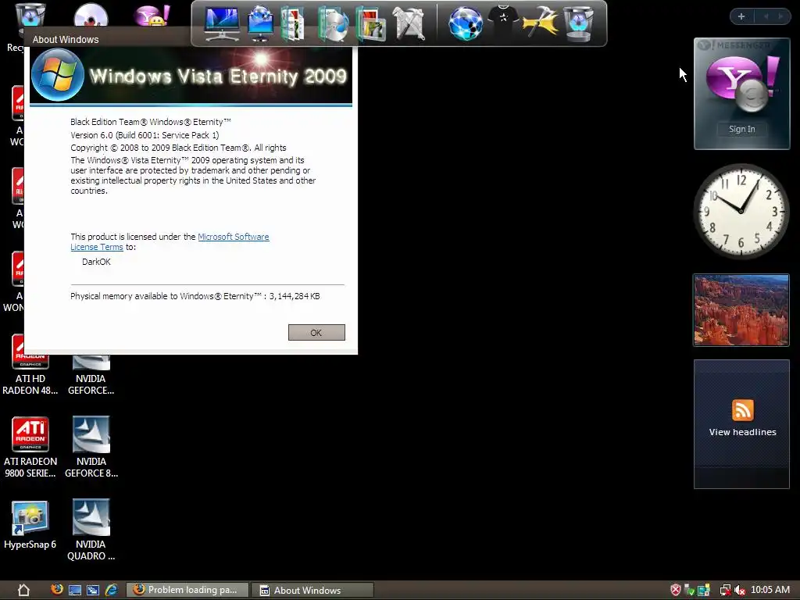The width and height of the screenshot is (800, 600).
Task: Click the red security shield tray icon
Action: click(x=676, y=591)
